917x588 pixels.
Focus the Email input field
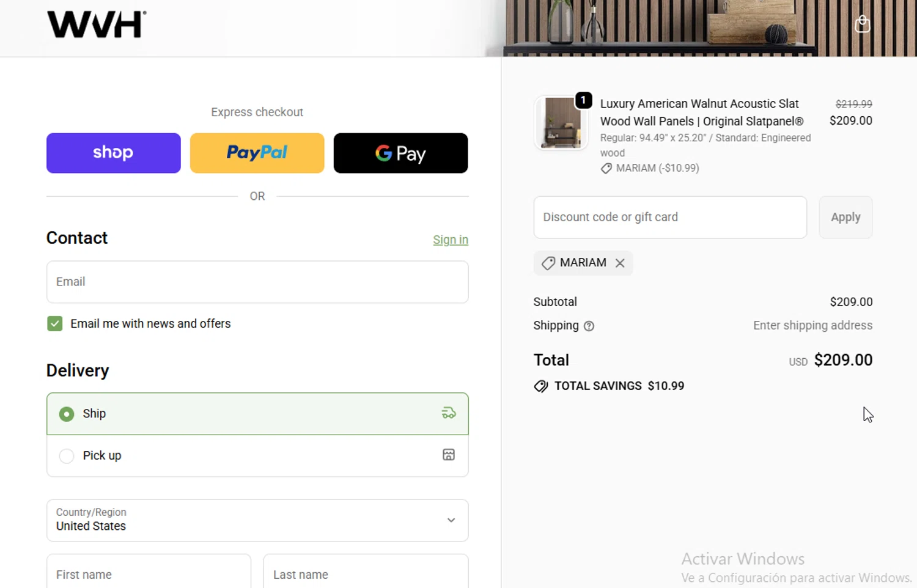point(257,282)
